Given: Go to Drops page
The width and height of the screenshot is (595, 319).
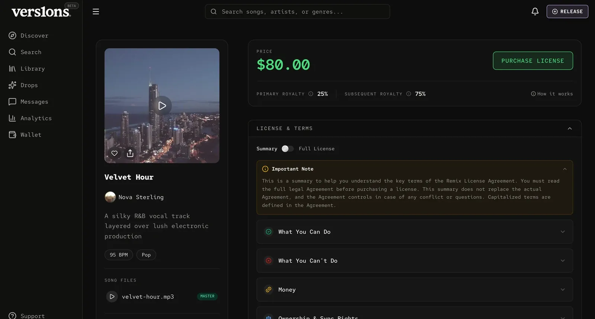Looking at the screenshot, I should pyautogui.click(x=29, y=85).
